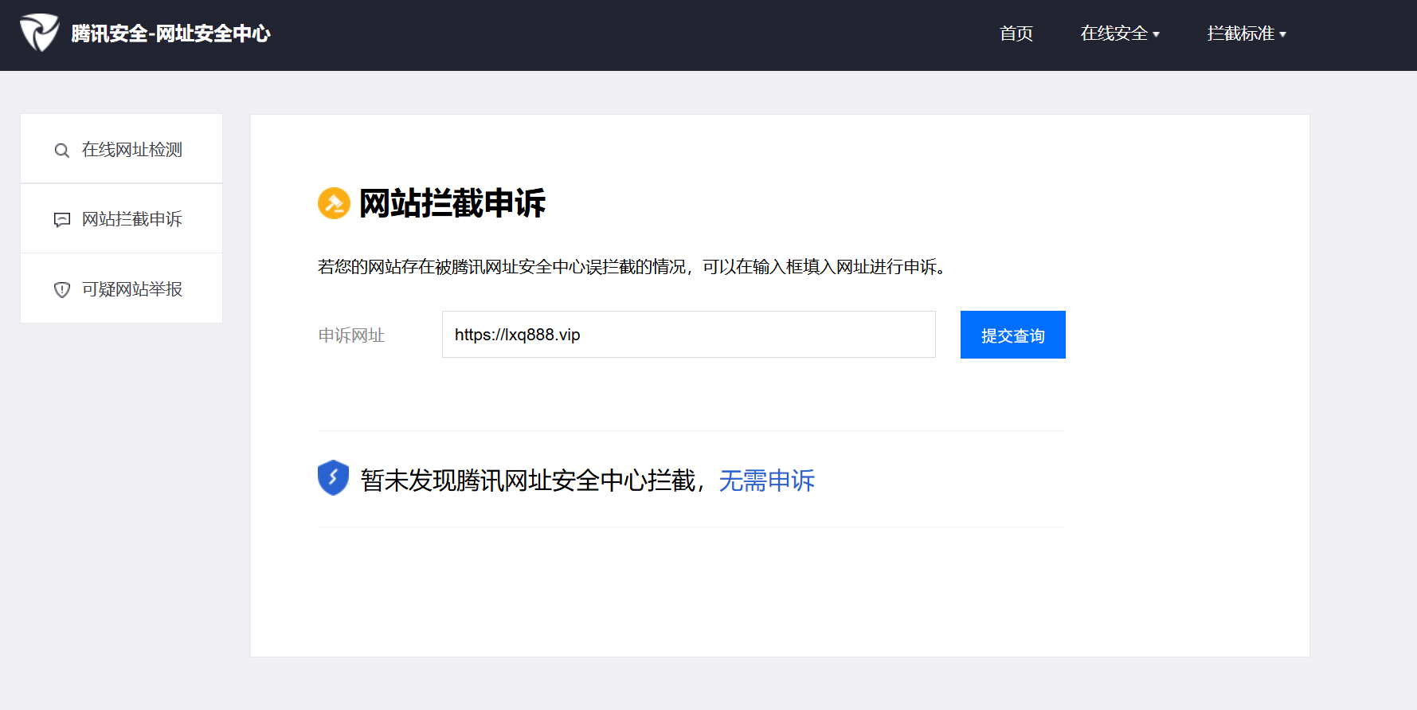Click the 腾讯安全-网址安全中心 site title

171,33
